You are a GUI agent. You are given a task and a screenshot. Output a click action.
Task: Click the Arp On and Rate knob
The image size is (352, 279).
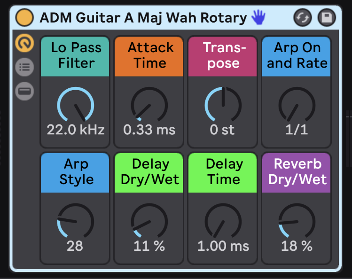point(297,105)
